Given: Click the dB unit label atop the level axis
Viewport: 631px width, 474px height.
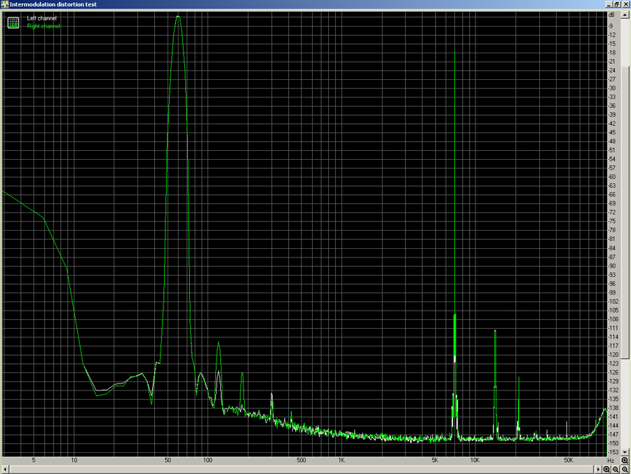Looking at the screenshot, I should coord(611,14).
